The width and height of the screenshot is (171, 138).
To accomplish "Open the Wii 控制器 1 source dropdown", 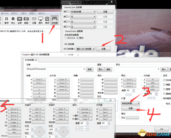I will coord(85,49).
